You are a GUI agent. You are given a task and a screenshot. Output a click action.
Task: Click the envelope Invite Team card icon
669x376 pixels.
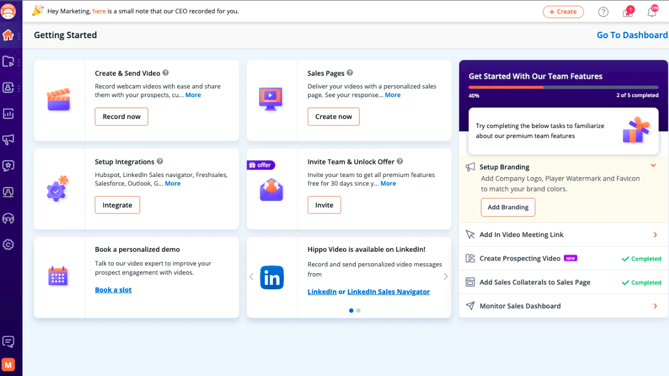click(271, 190)
